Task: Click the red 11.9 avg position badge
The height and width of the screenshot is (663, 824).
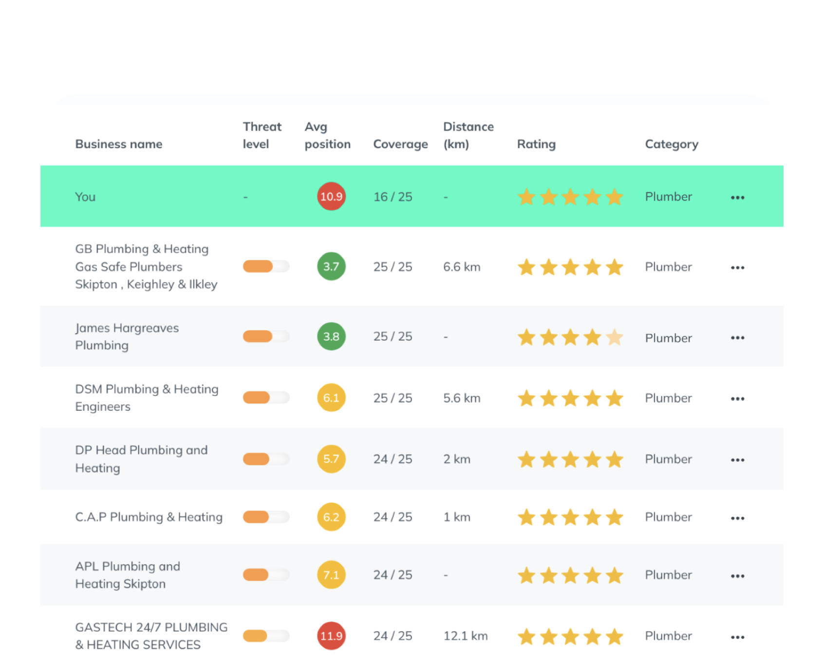Action: [x=331, y=636]
